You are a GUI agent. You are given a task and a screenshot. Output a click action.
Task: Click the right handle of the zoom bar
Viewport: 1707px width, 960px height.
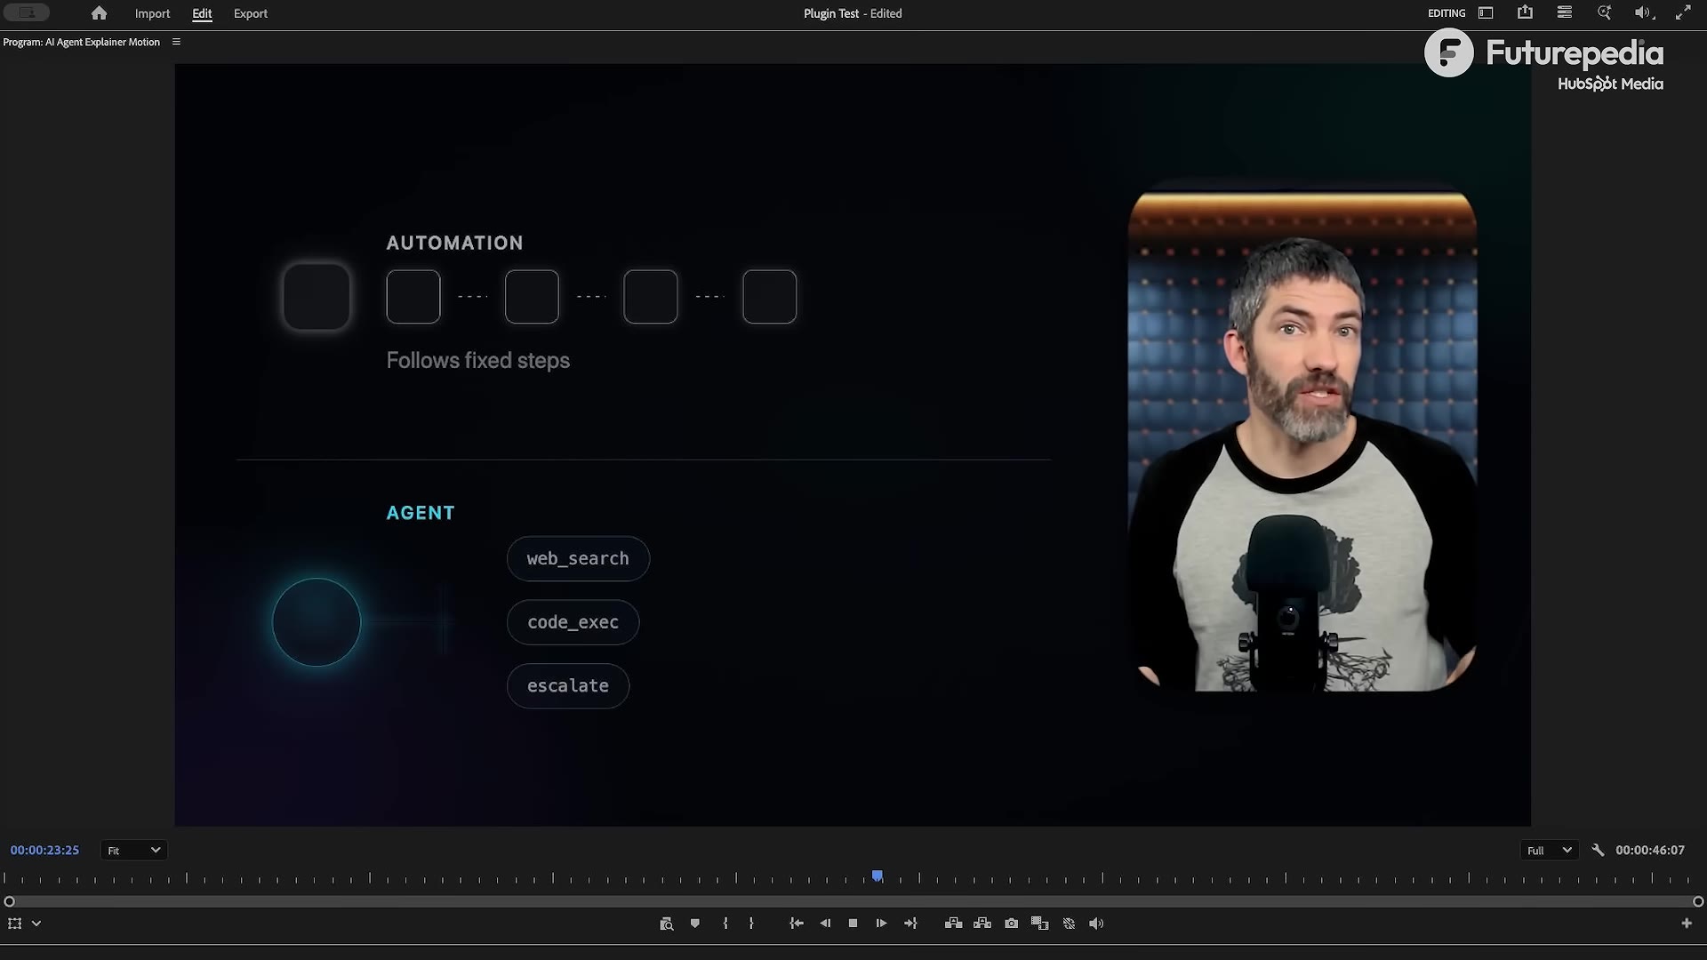(1698, 901)
